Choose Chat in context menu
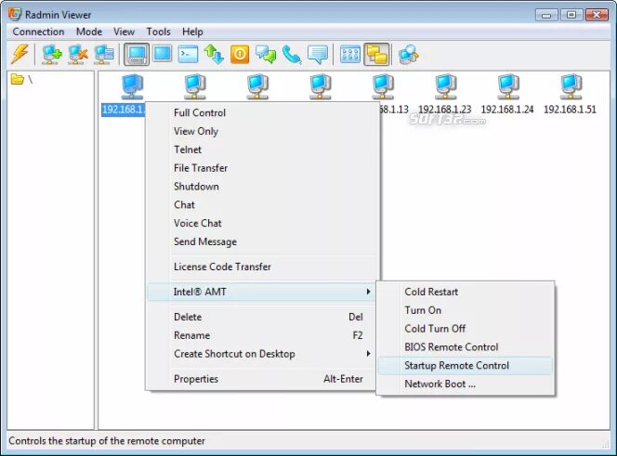 (263, 205)
